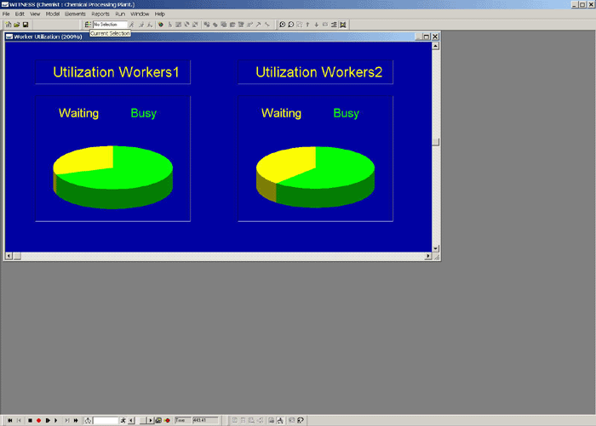Open the Reports menu
The width and height of the screenshot is (596, 426).
(100, 14)
